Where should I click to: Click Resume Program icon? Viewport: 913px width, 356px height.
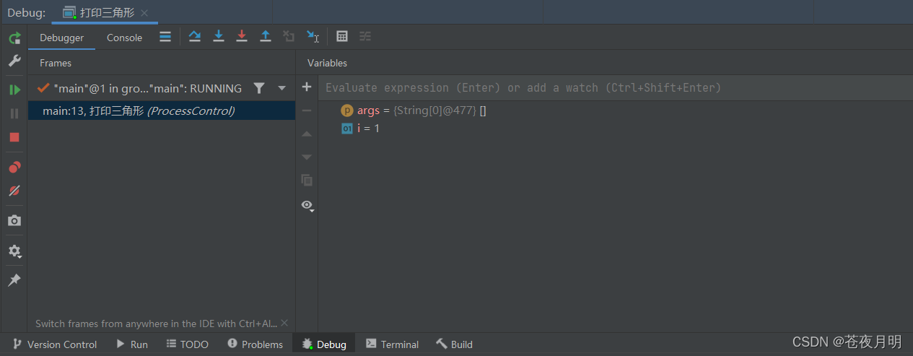14,90
